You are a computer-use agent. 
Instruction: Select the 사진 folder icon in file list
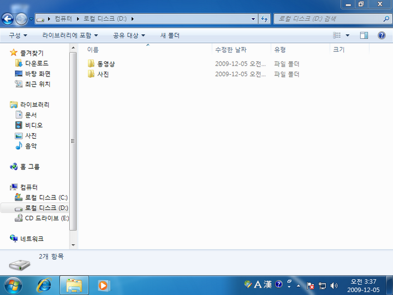pyautogui.click(x=91, y=74)
